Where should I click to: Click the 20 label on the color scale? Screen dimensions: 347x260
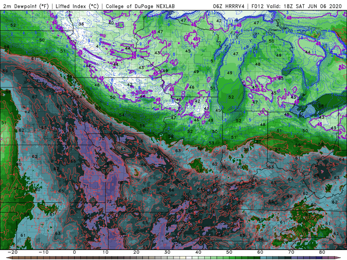[x=136, y=252]
